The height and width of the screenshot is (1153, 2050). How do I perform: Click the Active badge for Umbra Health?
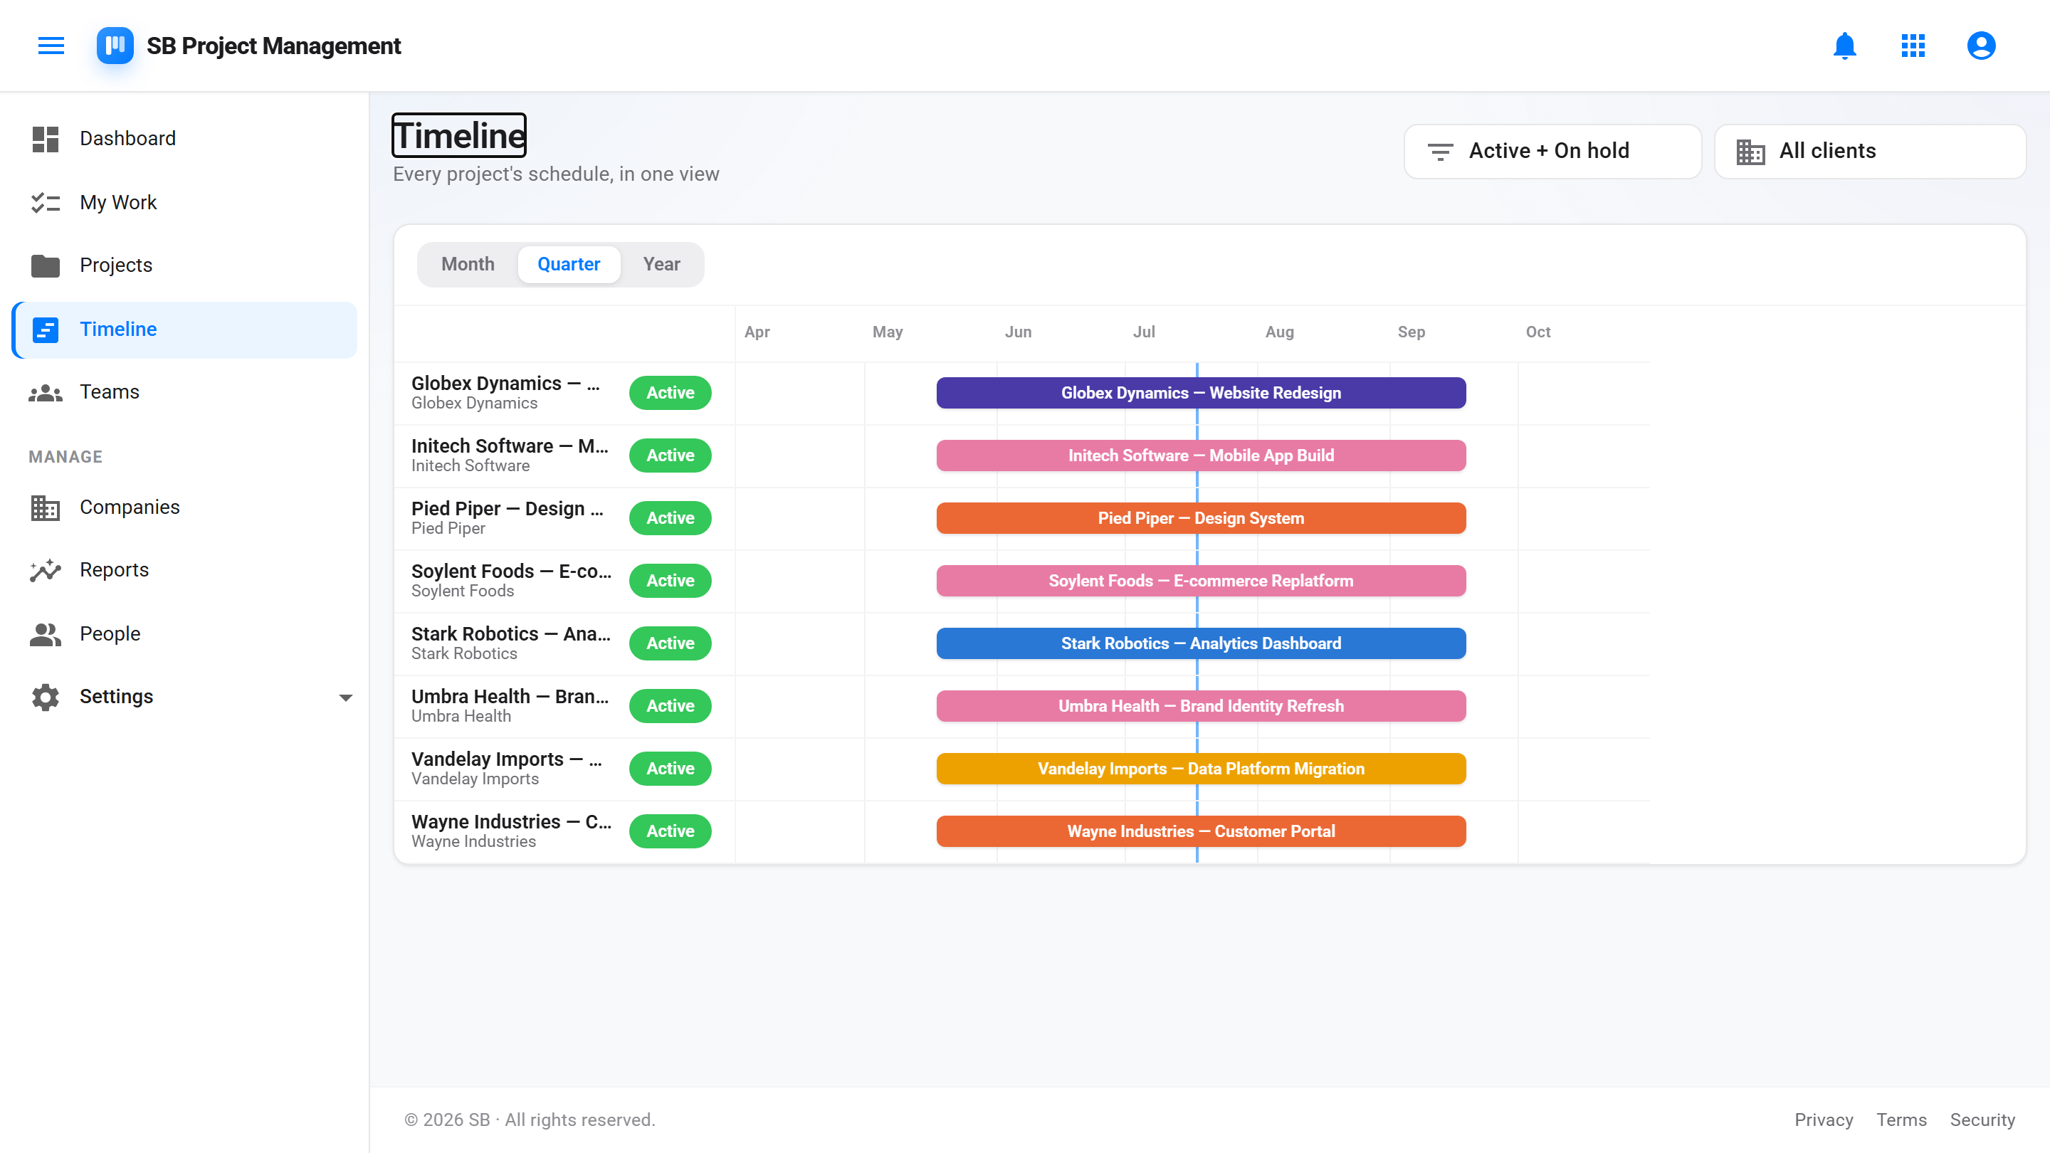[x=670, y=706]
